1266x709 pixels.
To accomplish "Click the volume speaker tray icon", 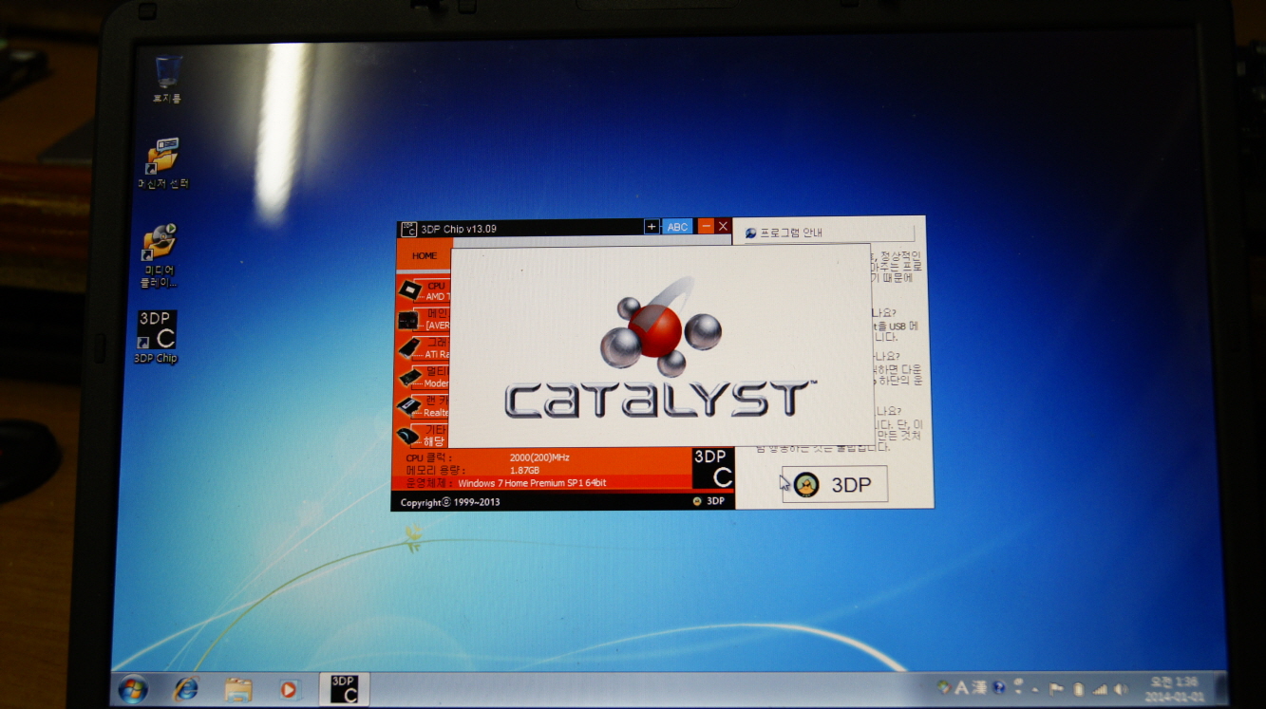I will [1121, 688].
